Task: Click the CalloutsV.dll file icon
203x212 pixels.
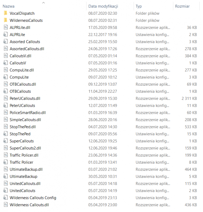Action: coord(6,56)
